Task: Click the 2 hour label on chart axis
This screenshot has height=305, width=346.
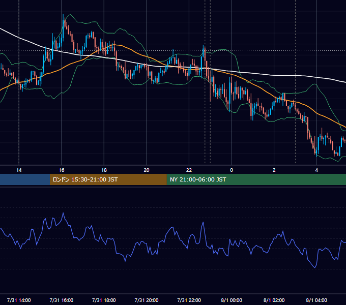Action: tap(274, 170)
